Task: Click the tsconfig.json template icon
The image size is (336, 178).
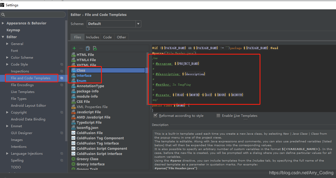Action: click(73, 128)
